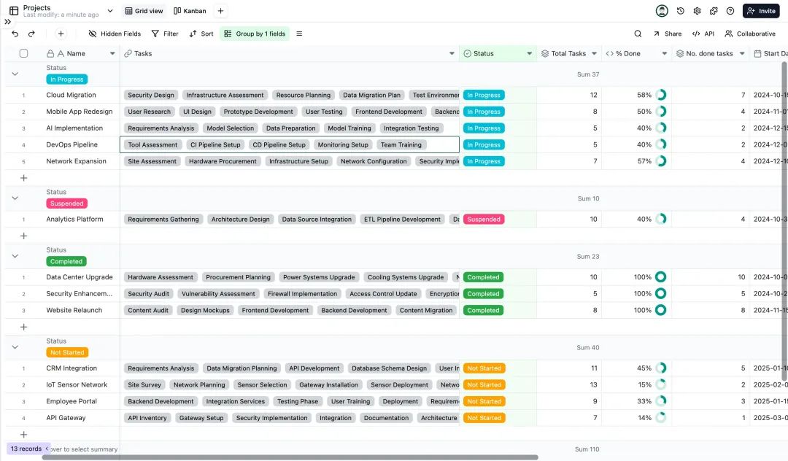Open the views dropdown next to Projects
Viewport: 788px width, 461px height.
point(110,10)
